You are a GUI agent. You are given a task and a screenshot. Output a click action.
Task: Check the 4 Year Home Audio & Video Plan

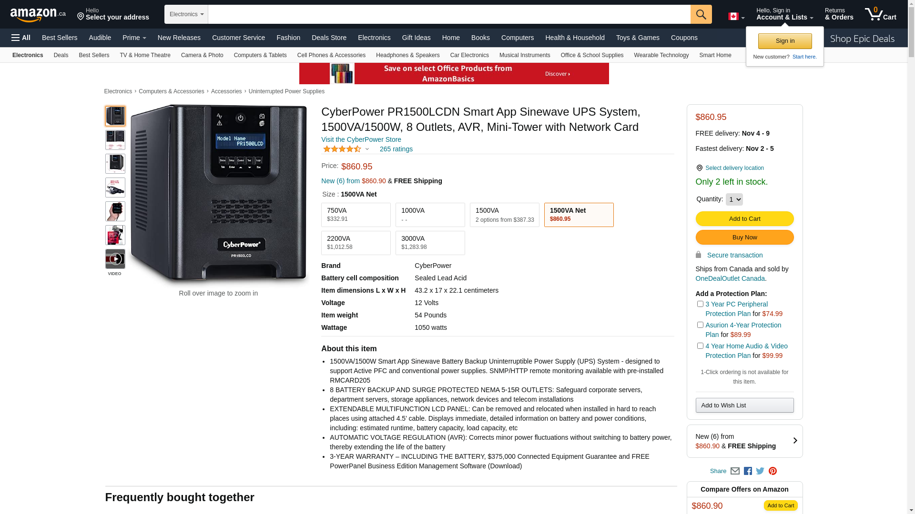[700, 346]
